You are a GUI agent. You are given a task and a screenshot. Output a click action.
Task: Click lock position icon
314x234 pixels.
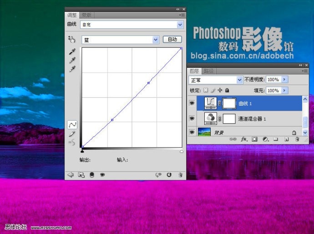click(220, 90)
